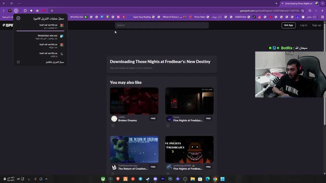This screenshot has height=183, width=326.
Task: Open WinDirStat-x64.msi download entry
Action: point(40,37)
